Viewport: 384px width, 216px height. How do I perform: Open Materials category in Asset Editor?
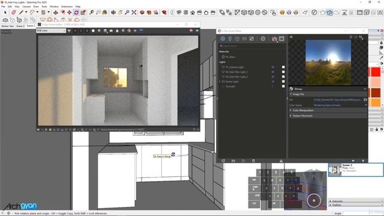[x=223, y=38]
